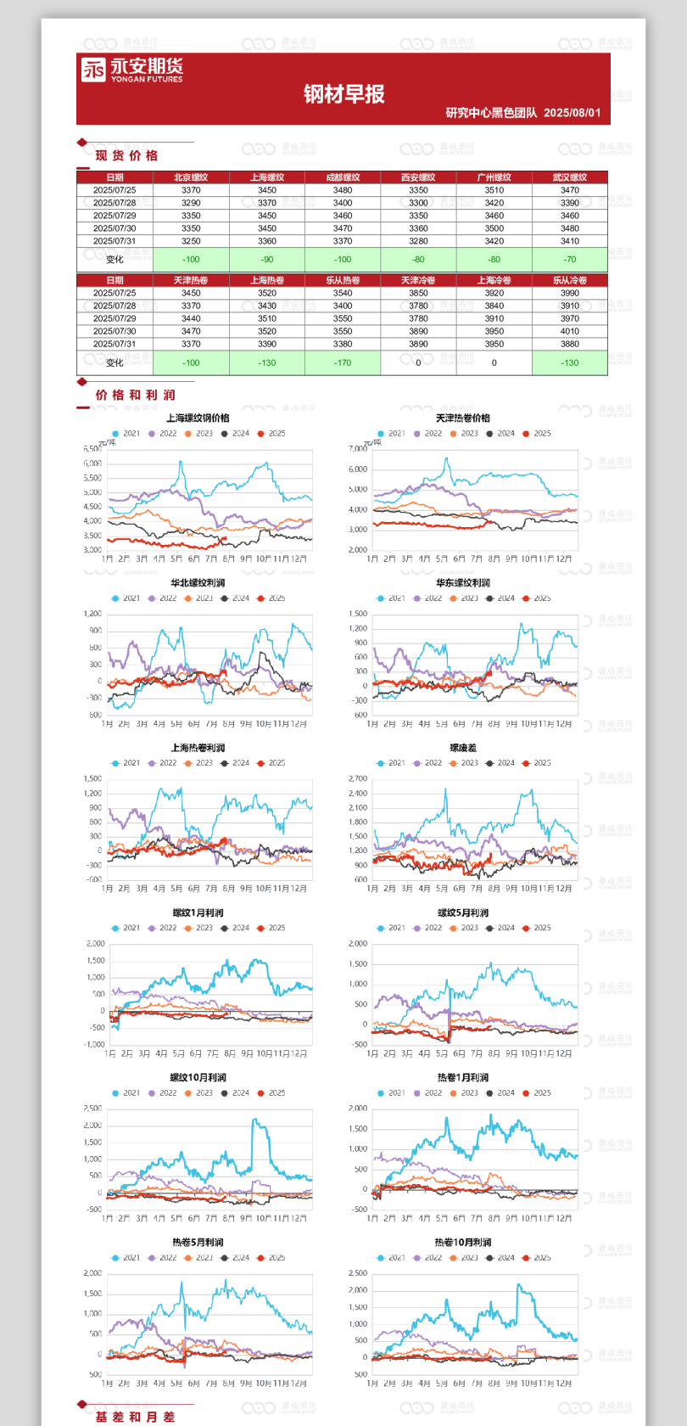Click the 上海螺纹 column header
This screenshot has height=1426, width=687.
267,177
